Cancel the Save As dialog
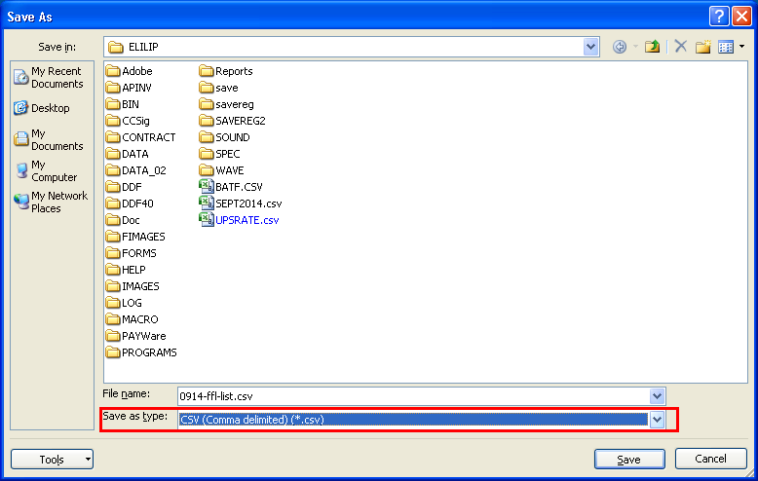This screenshot has width=758, height=481. point(710,459)
